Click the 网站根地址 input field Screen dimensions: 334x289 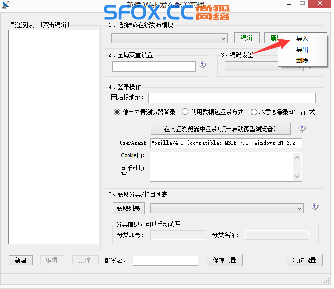coord(231,98)
